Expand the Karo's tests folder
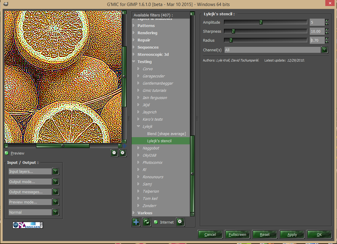Viewport: 337px width, 244px height. pos(139,119)
